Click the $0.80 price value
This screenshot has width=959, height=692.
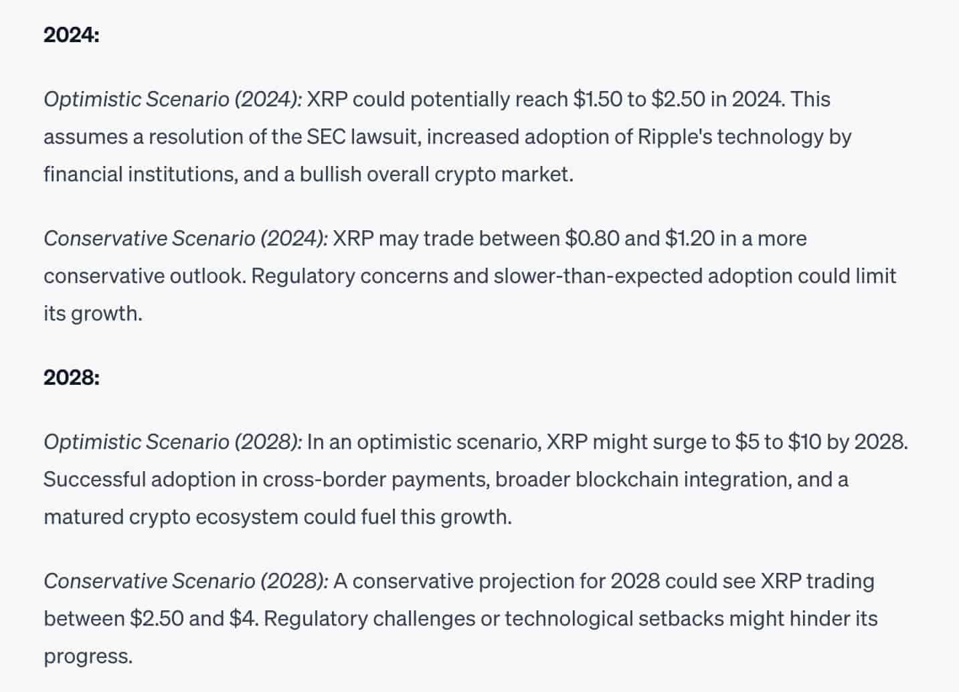pyautogui.click(x=592, y=239)
